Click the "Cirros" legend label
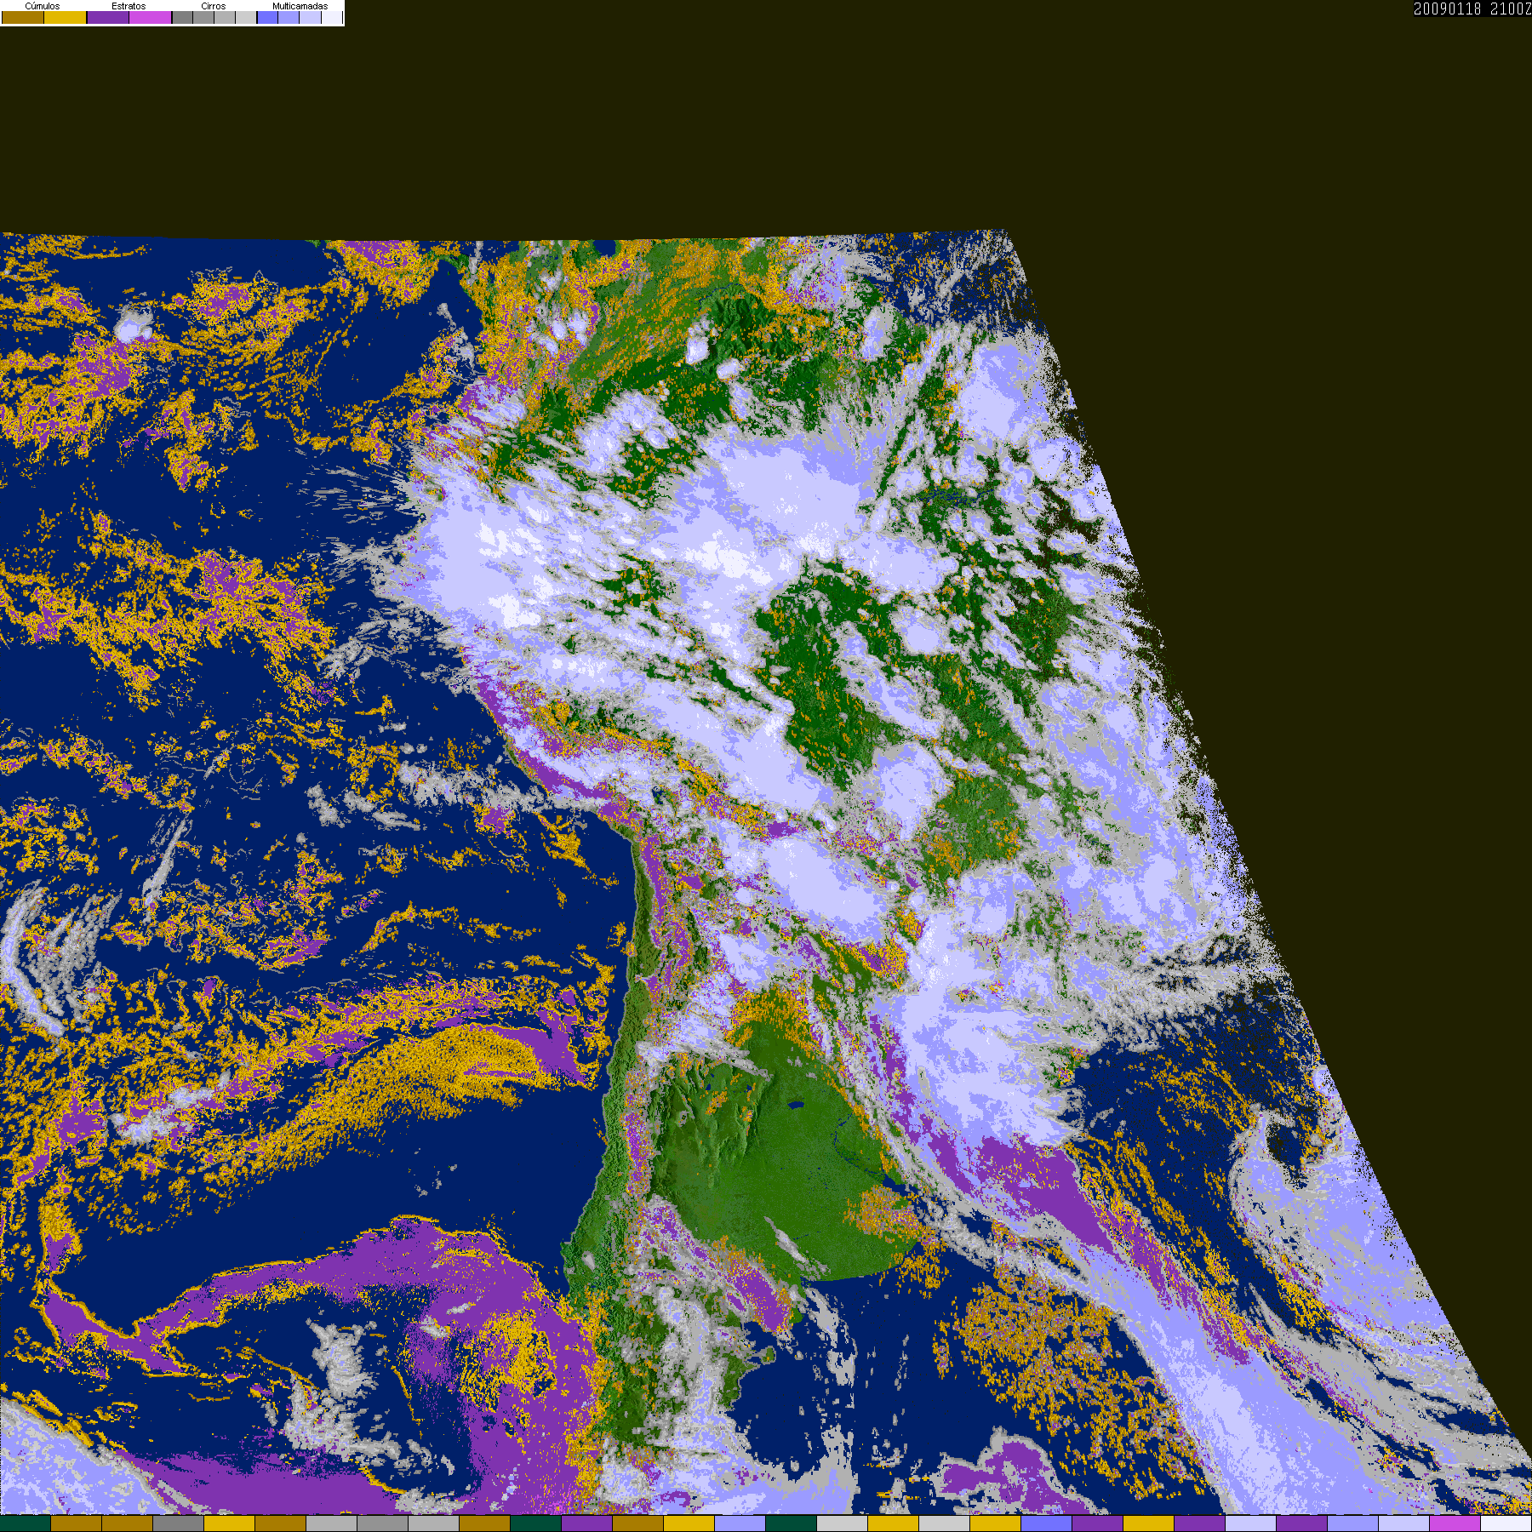The image size is (1532, 1532). click(214, 6)
